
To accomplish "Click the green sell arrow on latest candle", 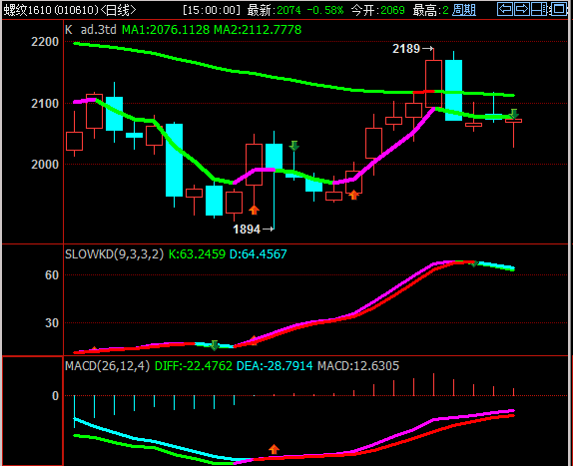I will coord(514,114).
